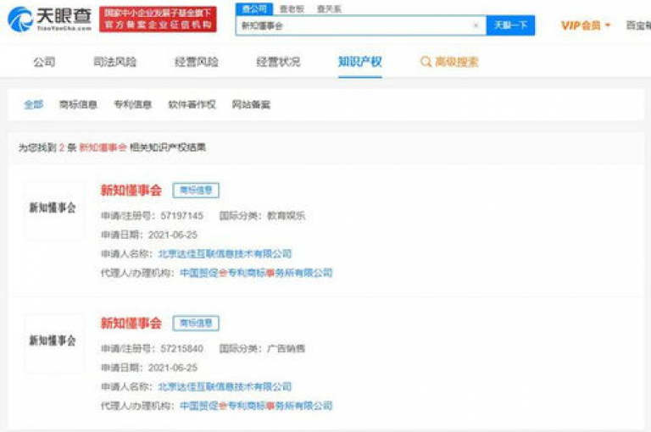Select the 全部 filter

click(34, 104)
